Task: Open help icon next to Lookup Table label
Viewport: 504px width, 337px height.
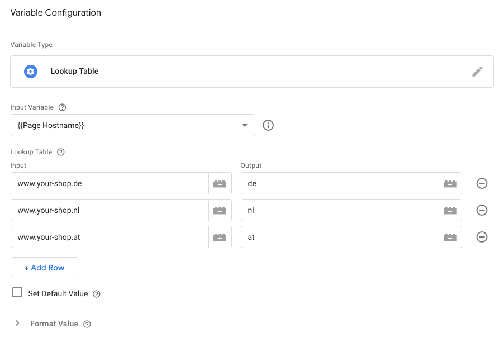Action: coord(61,152)
